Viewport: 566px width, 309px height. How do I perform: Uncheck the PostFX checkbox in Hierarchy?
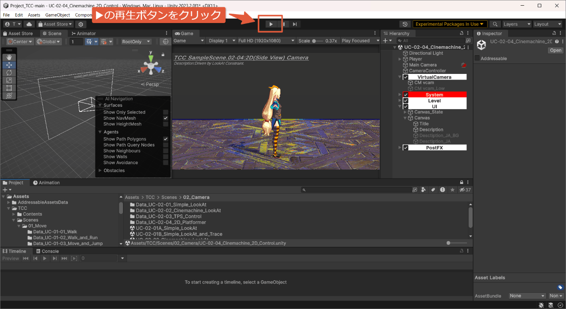tap(406, 148)
